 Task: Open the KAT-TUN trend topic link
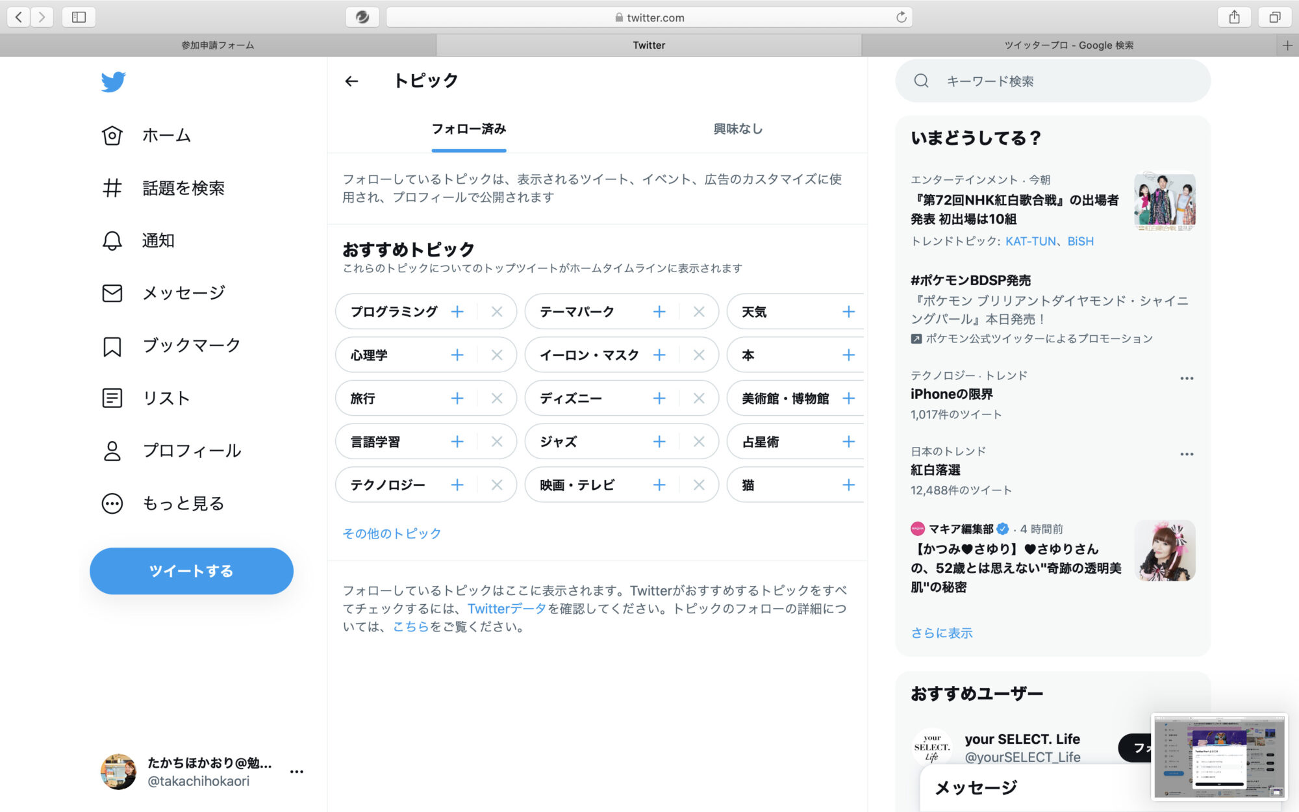pyautogui.click(x=1031, y=241)
